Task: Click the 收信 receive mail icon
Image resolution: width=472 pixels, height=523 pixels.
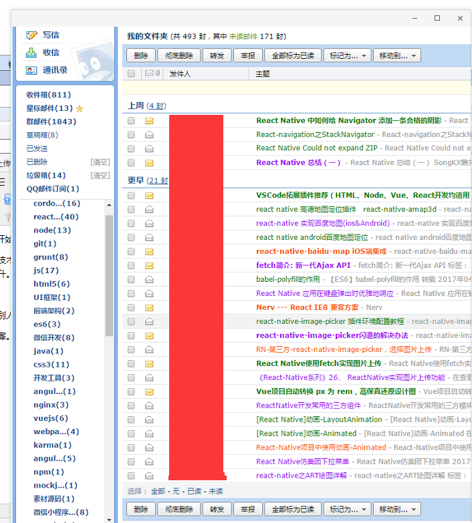Action: (x=31, y=53)
